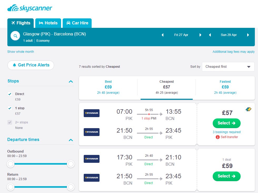
Task: Click the Skyscanner logo
Action: (30, 8)
